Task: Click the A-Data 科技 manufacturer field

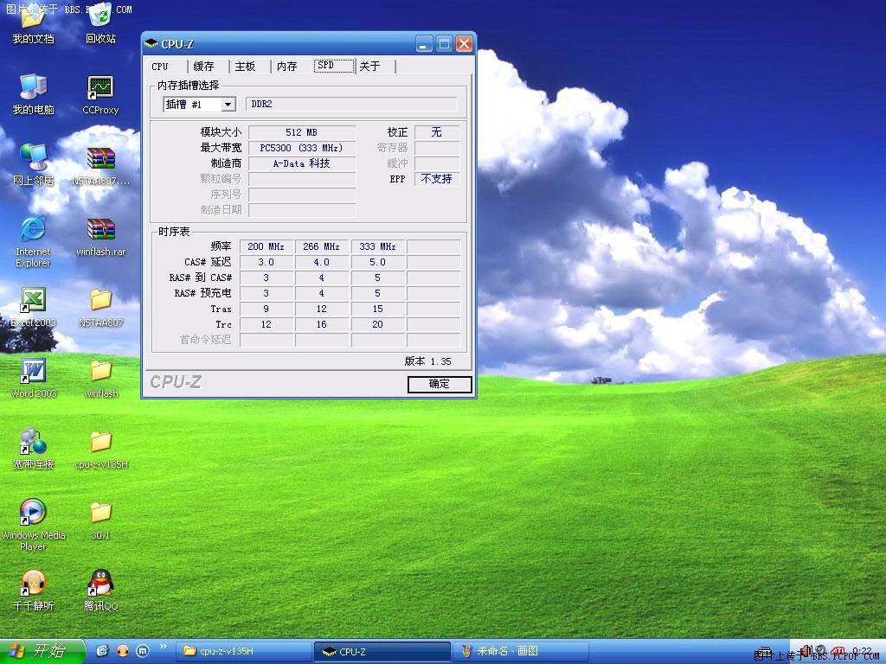Action: 302,163
